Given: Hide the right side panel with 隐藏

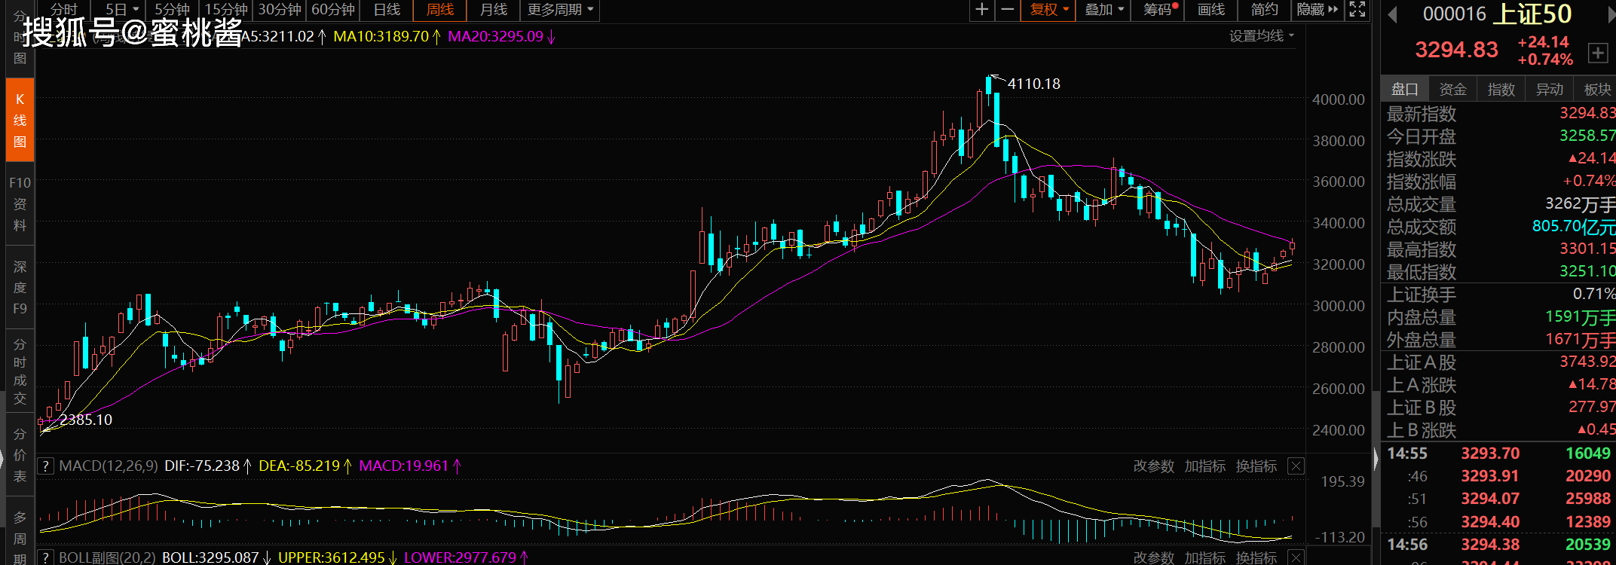Looking at the screenshot, I should 1317,10.
